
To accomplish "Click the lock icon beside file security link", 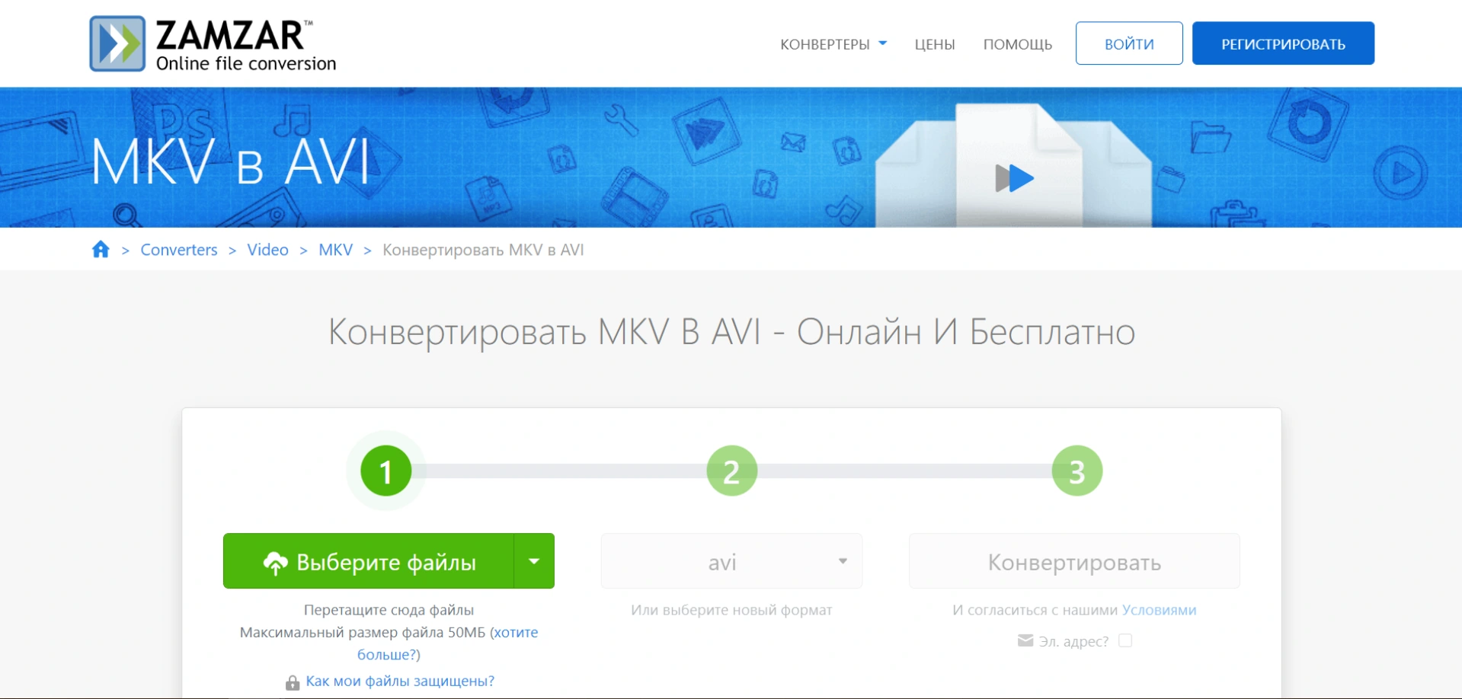I will tap(293, 682).
